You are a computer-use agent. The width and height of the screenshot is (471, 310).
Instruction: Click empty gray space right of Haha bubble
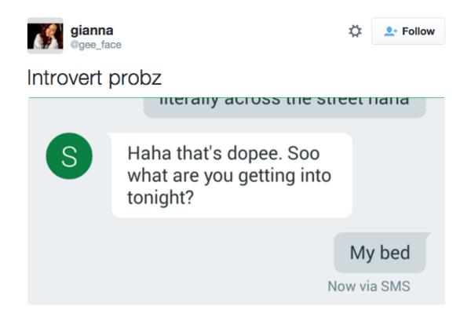[398, 175]
